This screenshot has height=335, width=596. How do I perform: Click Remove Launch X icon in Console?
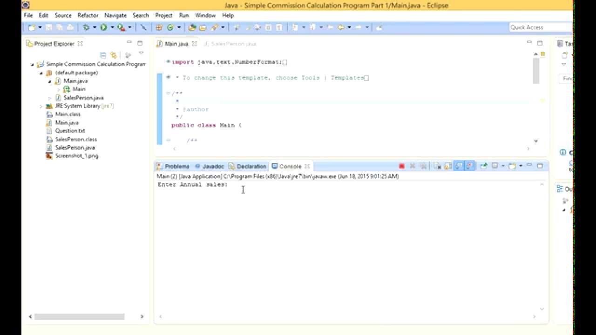(412, 166)
